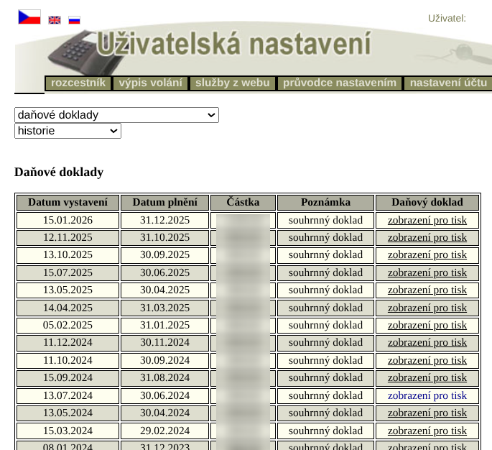Click visited print link for 13.07.2024
The image size is (492, 450).
[x=427, y=395]
